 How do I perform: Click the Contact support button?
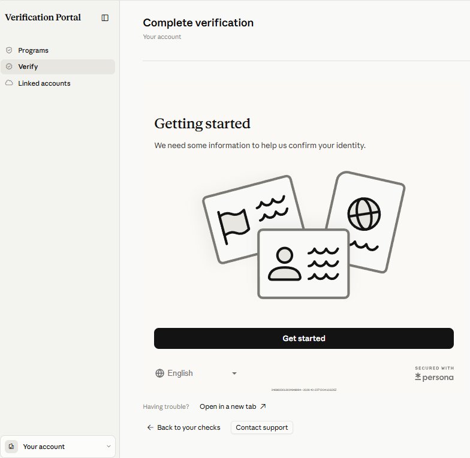coord(261,427)
